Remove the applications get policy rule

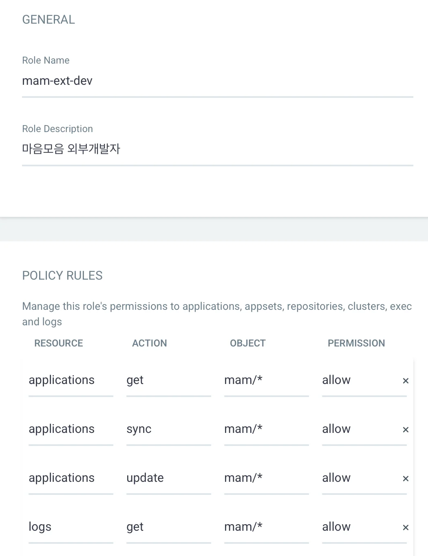406,381
